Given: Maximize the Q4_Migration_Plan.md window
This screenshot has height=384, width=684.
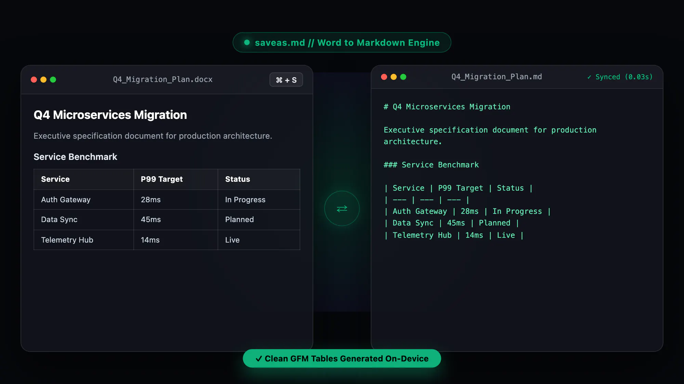Looking at the screenshot, I should pos(403,77).
